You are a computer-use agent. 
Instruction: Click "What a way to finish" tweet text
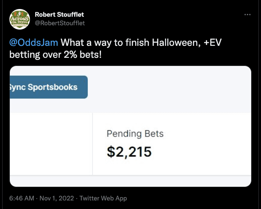[x=105, y=42]
